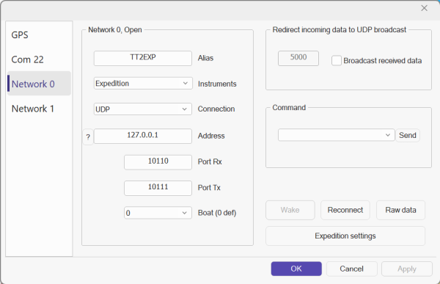Open Expedition settings

345,236
